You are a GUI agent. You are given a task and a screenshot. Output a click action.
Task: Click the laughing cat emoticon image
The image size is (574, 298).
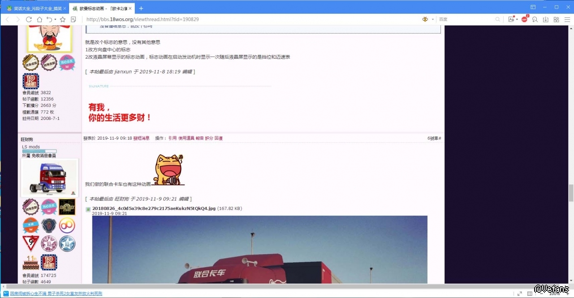point(168,170)
